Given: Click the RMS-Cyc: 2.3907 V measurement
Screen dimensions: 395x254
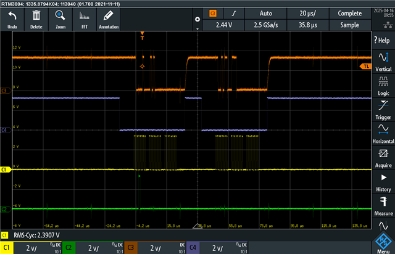Looking at the screenshot, I should tap(37, 236).
